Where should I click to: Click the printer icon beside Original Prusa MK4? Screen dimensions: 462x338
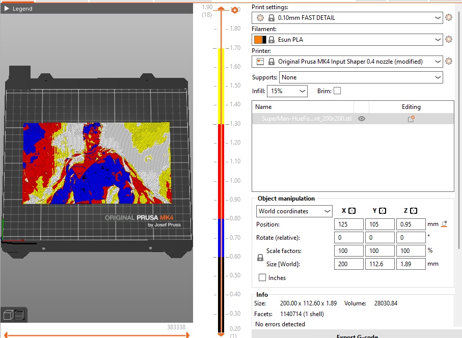click(260, 62)
